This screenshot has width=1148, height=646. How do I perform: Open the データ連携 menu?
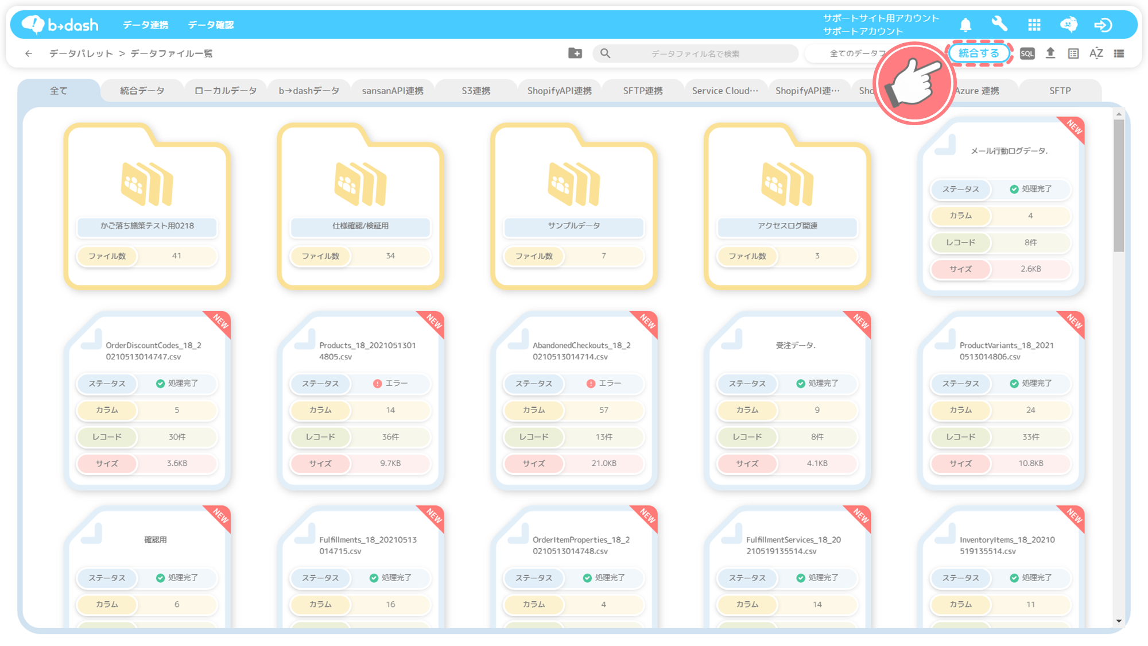145,25
